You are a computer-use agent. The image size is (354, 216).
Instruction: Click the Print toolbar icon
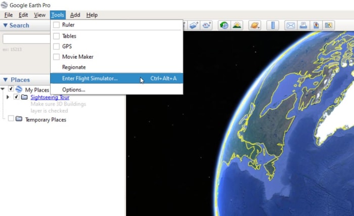tap(303, 25)
